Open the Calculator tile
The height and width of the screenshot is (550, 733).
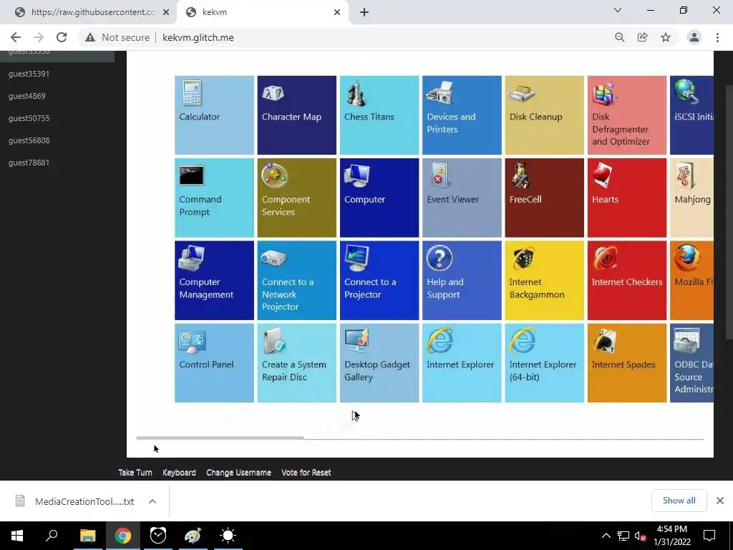point(214,115)
